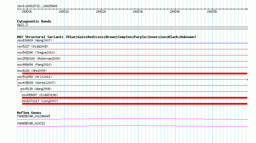The height and width of the screenshot is (143, 256).
Task: Click variant label esv5139 (Wang2008)
Action: tap(36, 89)
